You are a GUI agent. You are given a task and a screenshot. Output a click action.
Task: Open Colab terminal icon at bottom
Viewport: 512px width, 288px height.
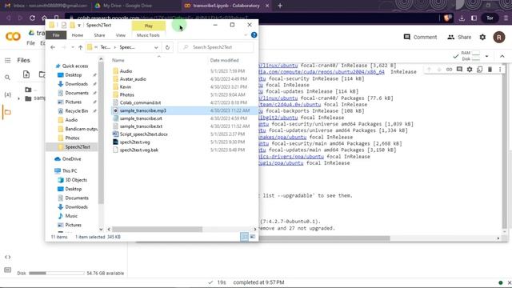click(x=7, y=270)
